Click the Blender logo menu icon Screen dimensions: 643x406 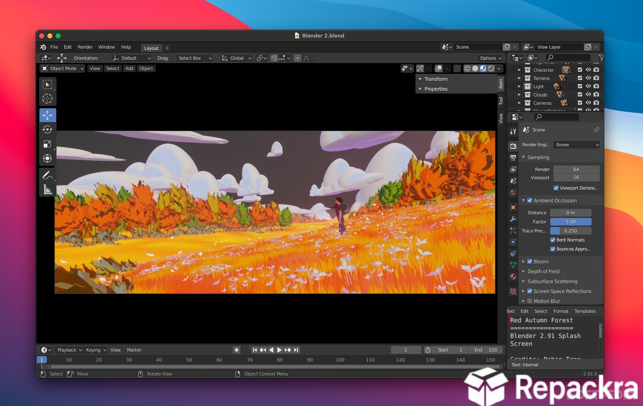click(x=43, y=47)
